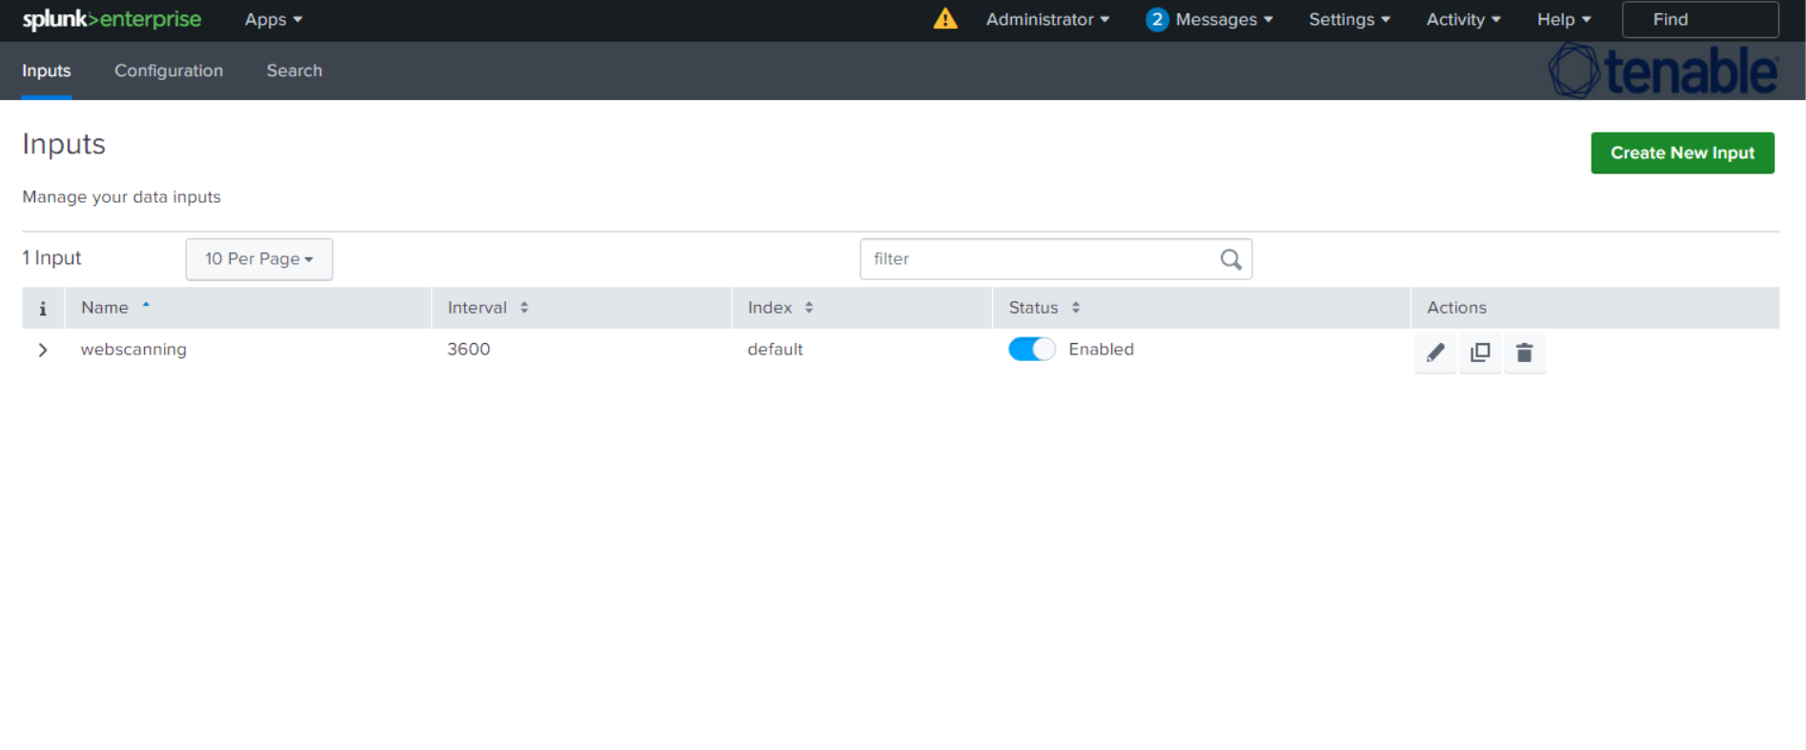Image resolution: width=1806 pixels, height=750 pixels.
Task: Click the default index value
Action: point(775,350)
